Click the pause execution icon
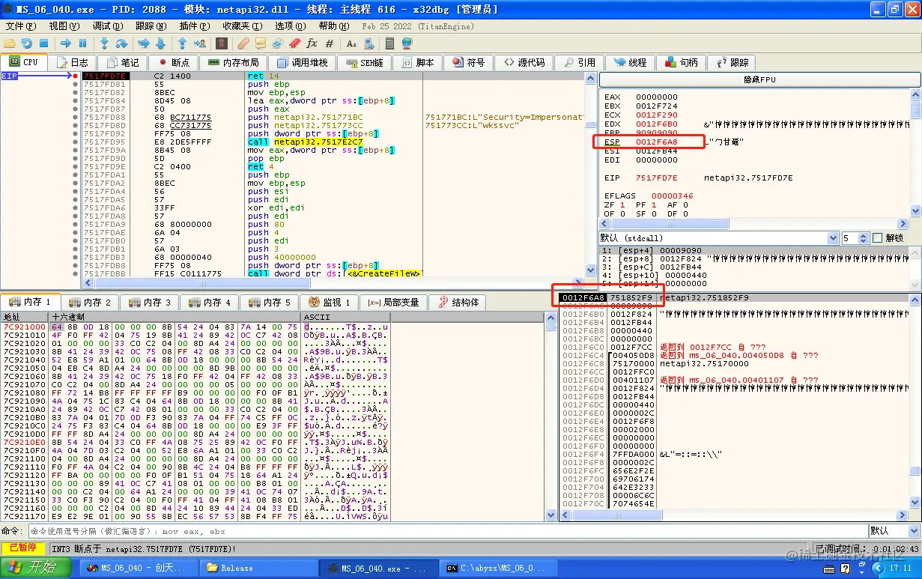This screenshot has width=922, height=579. click(x=82, y=43)
